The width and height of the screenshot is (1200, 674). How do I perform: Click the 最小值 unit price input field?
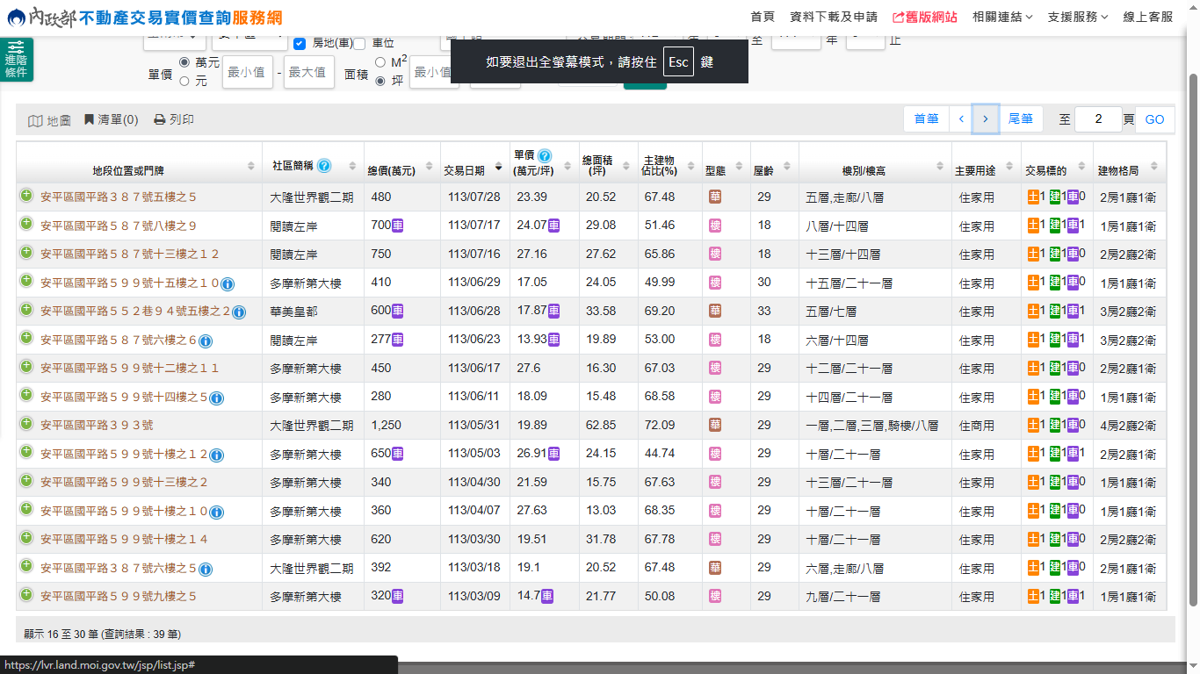pyautogui.click(x=247, y=72)
